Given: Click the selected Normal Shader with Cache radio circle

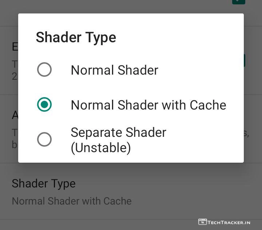Looking at the screenshot, I should 44,105.
